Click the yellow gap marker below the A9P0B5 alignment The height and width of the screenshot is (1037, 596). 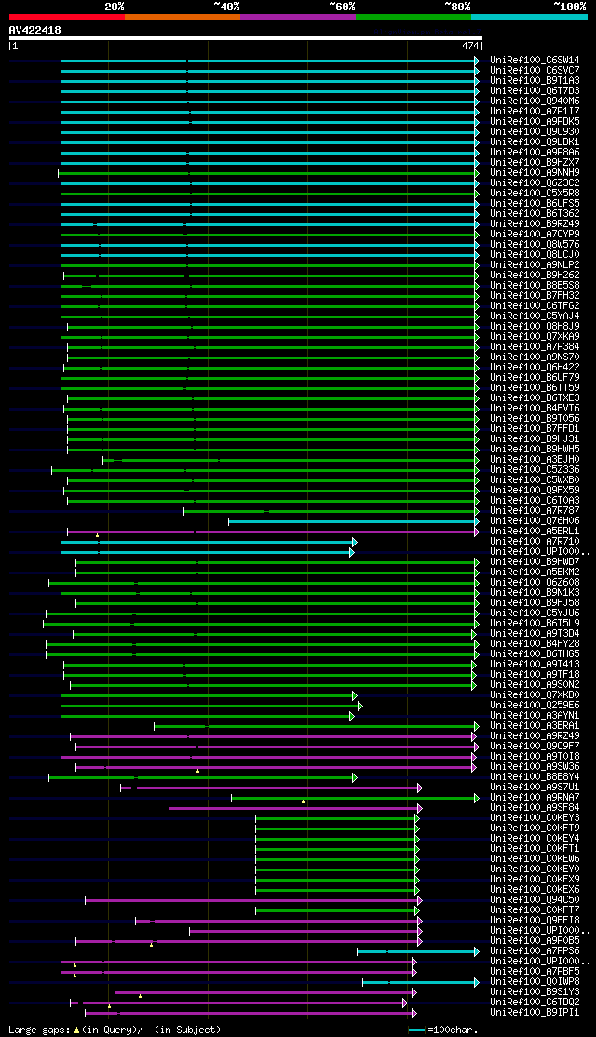coord(151,945)
